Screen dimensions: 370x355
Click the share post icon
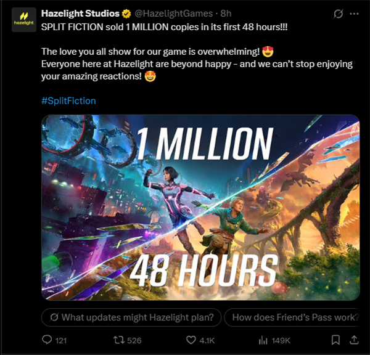(354, 340)
